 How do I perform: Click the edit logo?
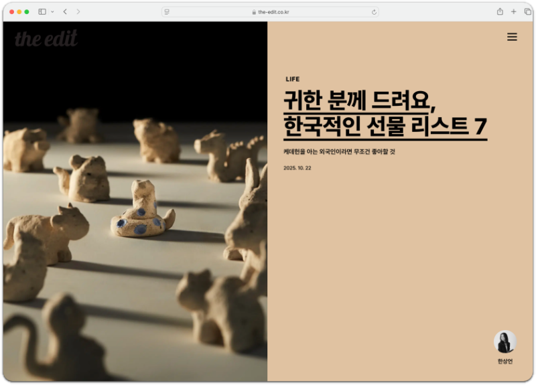(46, 38)
